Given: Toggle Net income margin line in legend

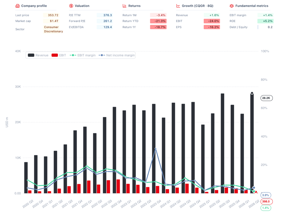Looking at the screenshot, I should pos(117,55).
